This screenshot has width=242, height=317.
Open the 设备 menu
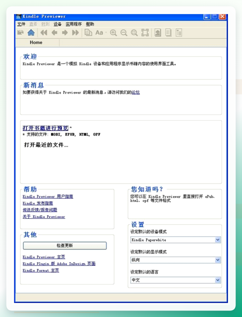click(x=58, y=24)
